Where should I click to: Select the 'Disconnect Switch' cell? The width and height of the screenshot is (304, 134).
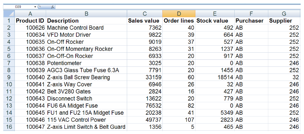point(86,99)
